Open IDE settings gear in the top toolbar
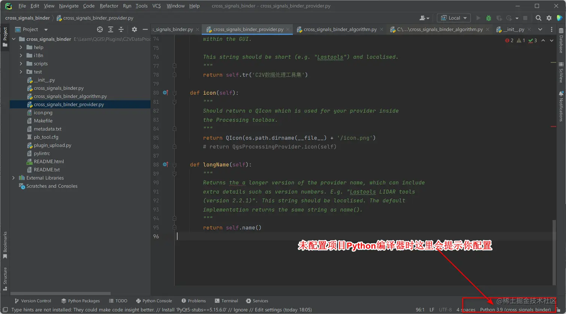566x314 pixels. pos(549,18)
